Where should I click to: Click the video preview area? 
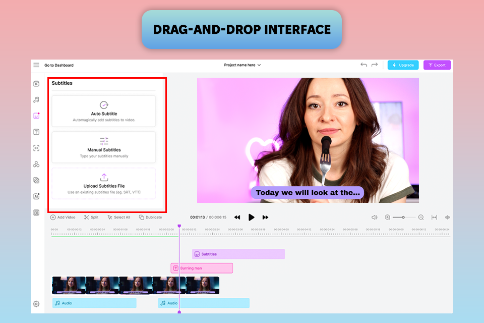click(308, 140)
